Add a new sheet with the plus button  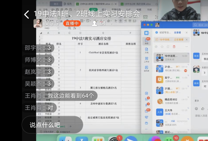tap(71, 126)
